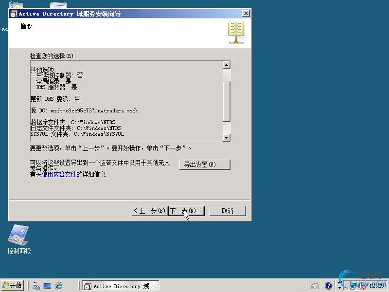Image resolution: width=389 pixels, height=292 pixels.
Task: Click the 数据库文件夹 C:\Windows\NTDS line
Action: (72, 122)
